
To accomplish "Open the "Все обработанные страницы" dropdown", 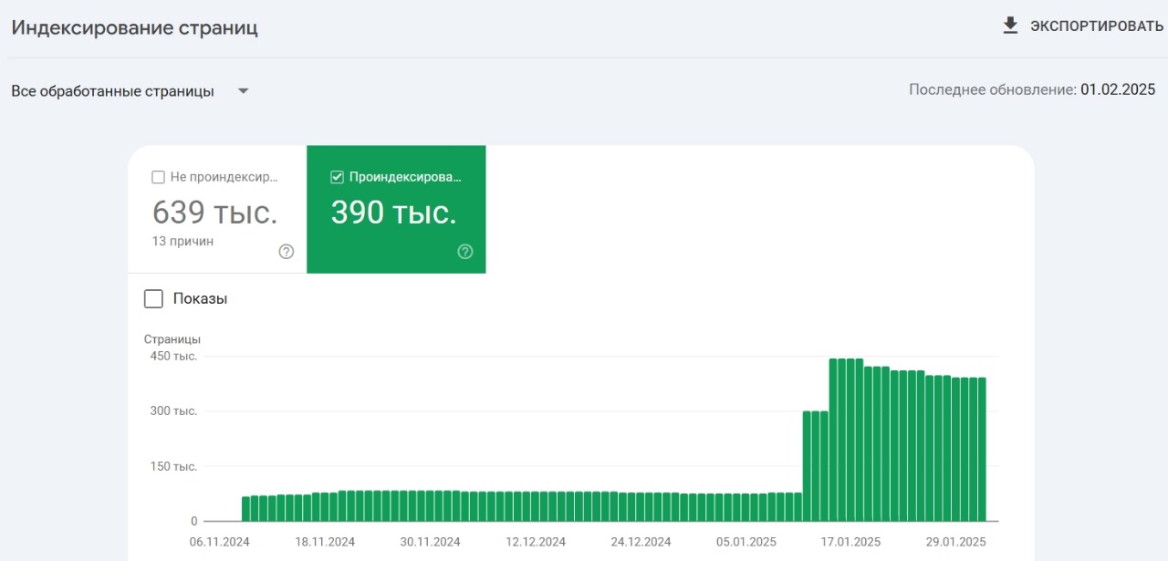I will coord(113,91).
